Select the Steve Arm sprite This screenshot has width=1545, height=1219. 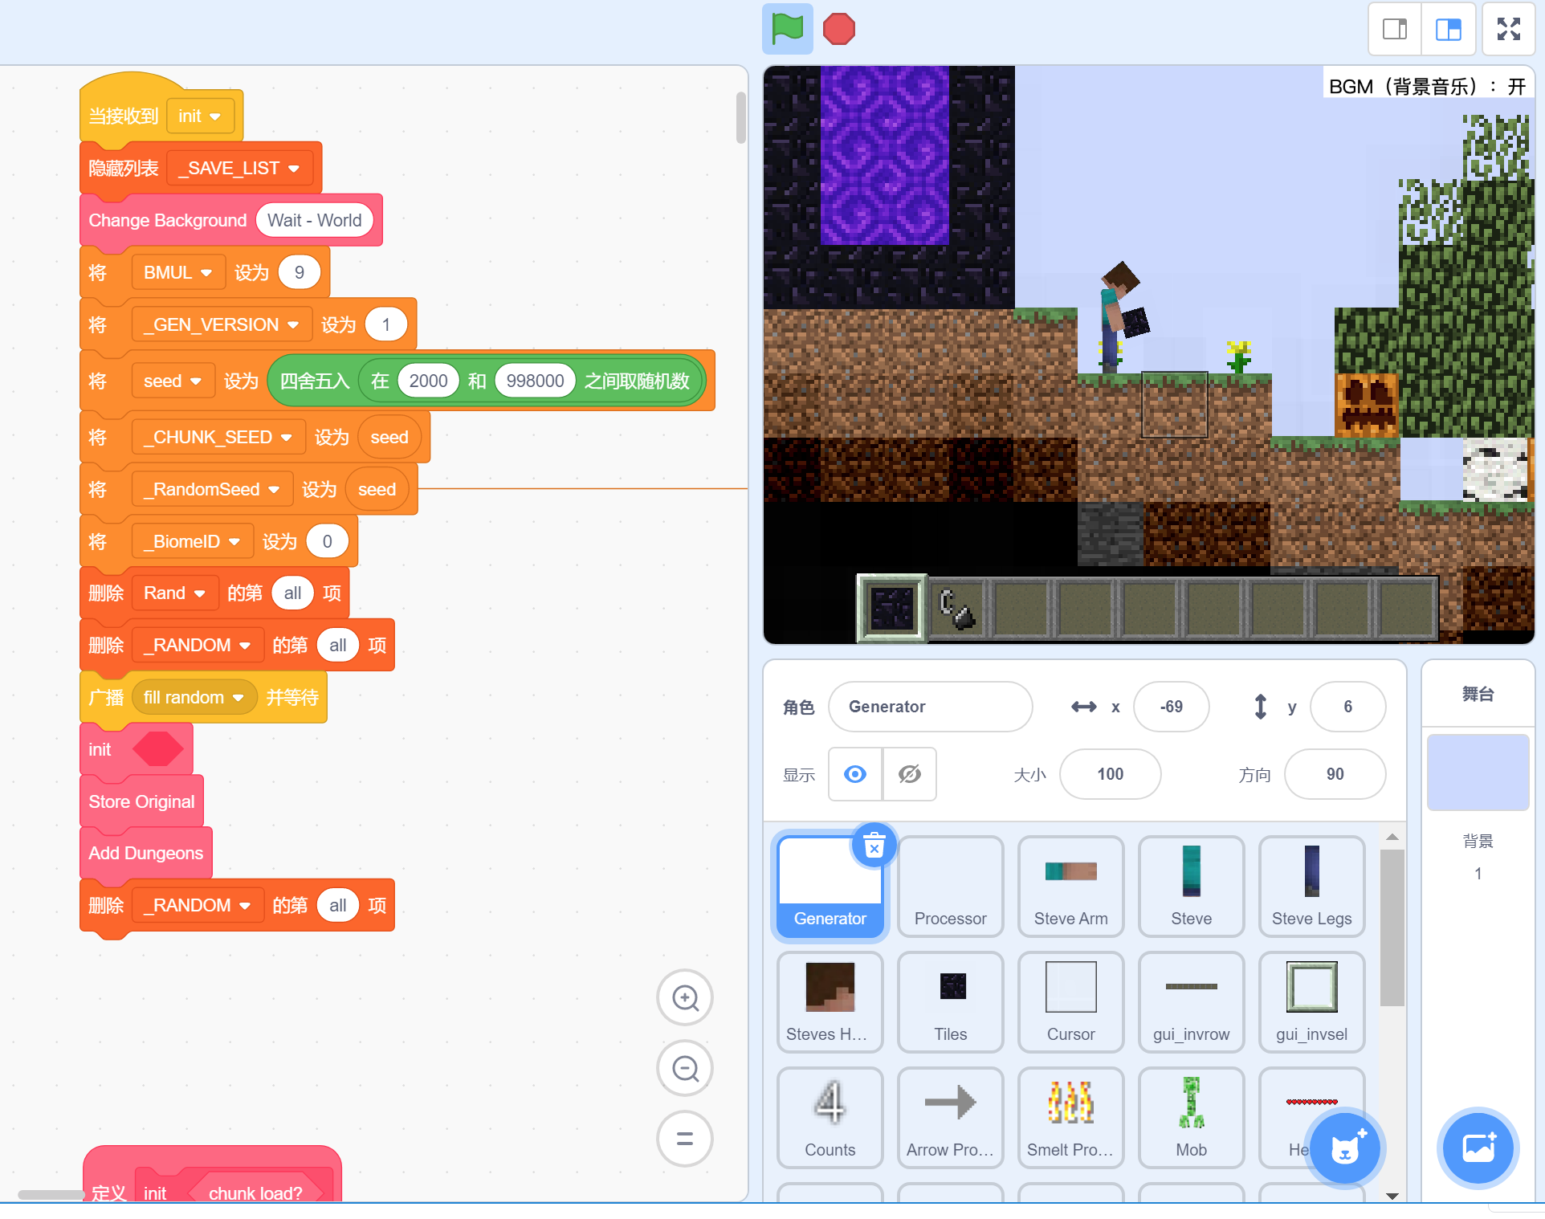click(x=1070, y=886)
